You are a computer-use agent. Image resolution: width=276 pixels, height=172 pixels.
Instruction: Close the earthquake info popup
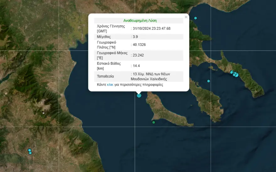pos(186,17)
